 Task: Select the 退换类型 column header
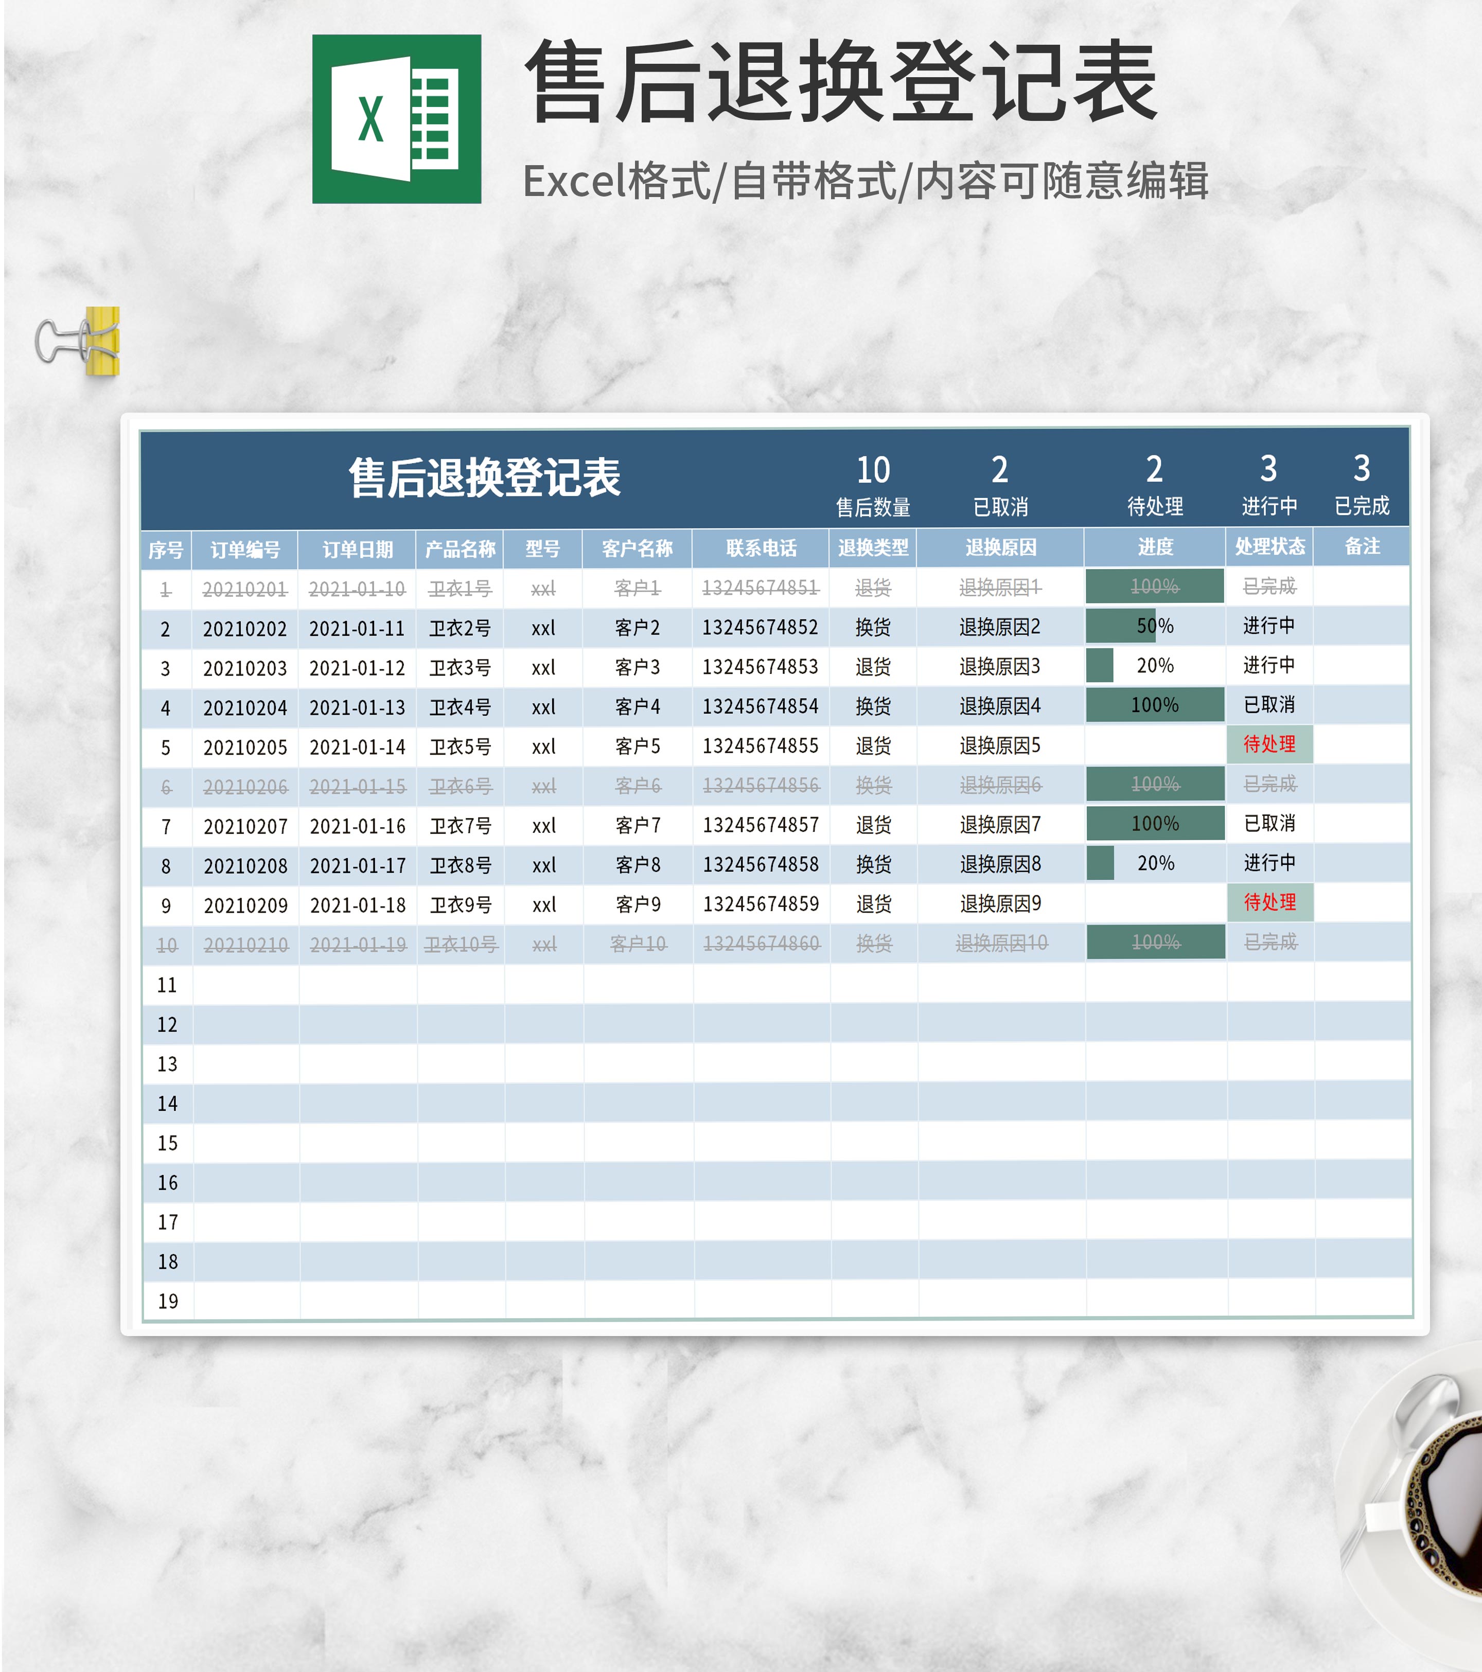872,548
